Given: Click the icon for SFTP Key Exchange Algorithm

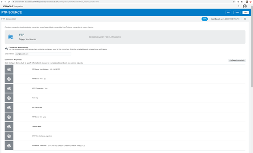Looking at the screenshot, I should pyautogui.click(x=9, y=136).
